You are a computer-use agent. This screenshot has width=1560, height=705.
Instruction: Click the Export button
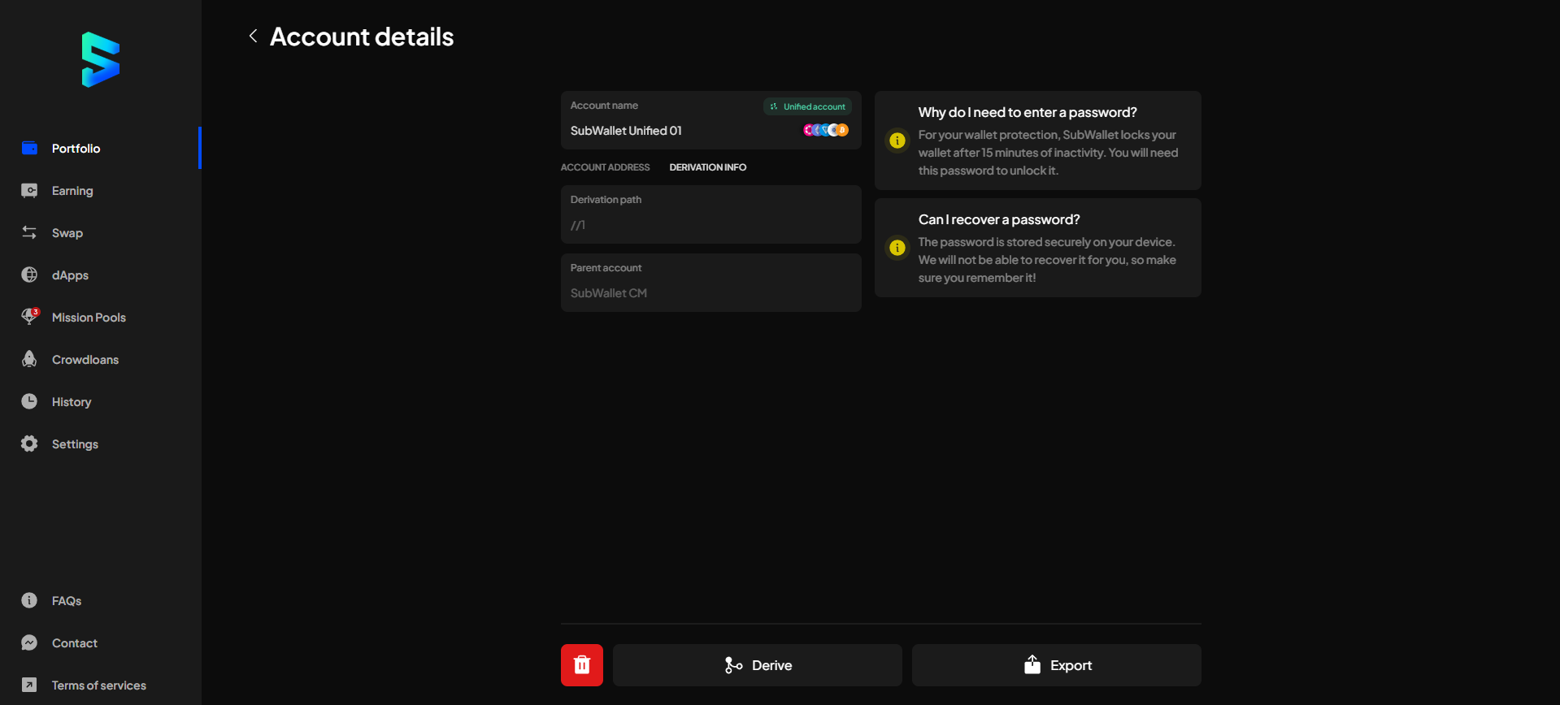1056,665
